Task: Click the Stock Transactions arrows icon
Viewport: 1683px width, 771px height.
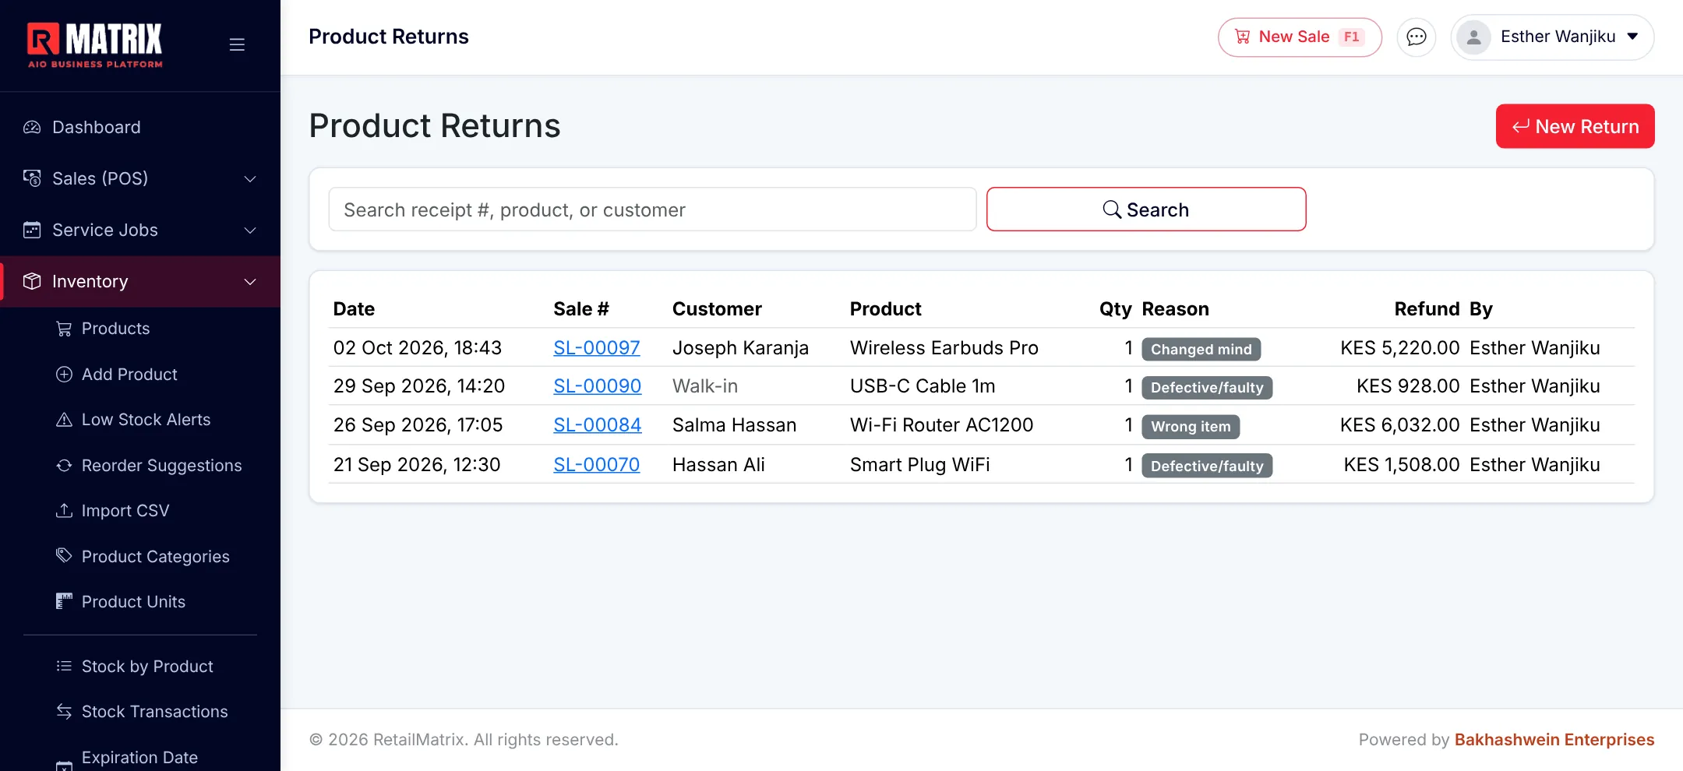Action: [x=64, y=711]
